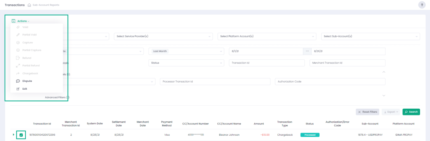Click the Dispute speech bubble icon

pos(18,81)
